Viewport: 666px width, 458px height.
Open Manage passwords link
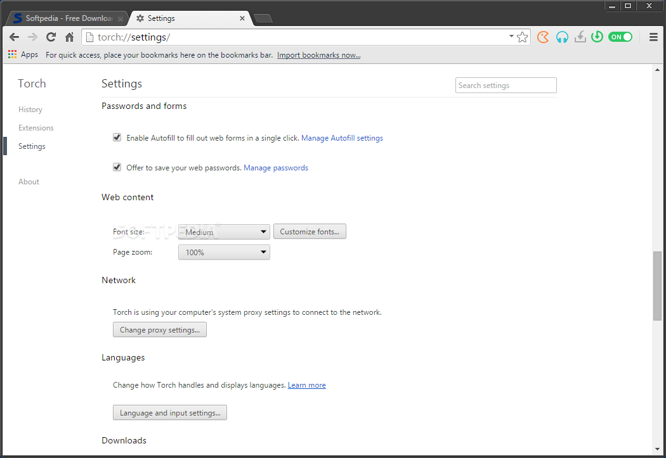pyautogui.click(x=276, y=168)
